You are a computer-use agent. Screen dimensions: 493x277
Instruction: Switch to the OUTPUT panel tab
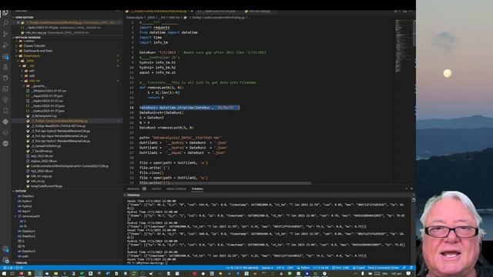point(156,189)
